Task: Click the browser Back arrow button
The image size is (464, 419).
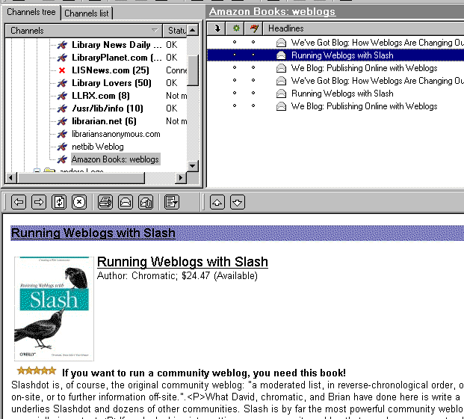Action: point(19,202)
